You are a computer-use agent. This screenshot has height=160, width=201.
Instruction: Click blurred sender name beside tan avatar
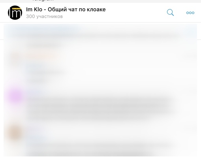point(36,138)
